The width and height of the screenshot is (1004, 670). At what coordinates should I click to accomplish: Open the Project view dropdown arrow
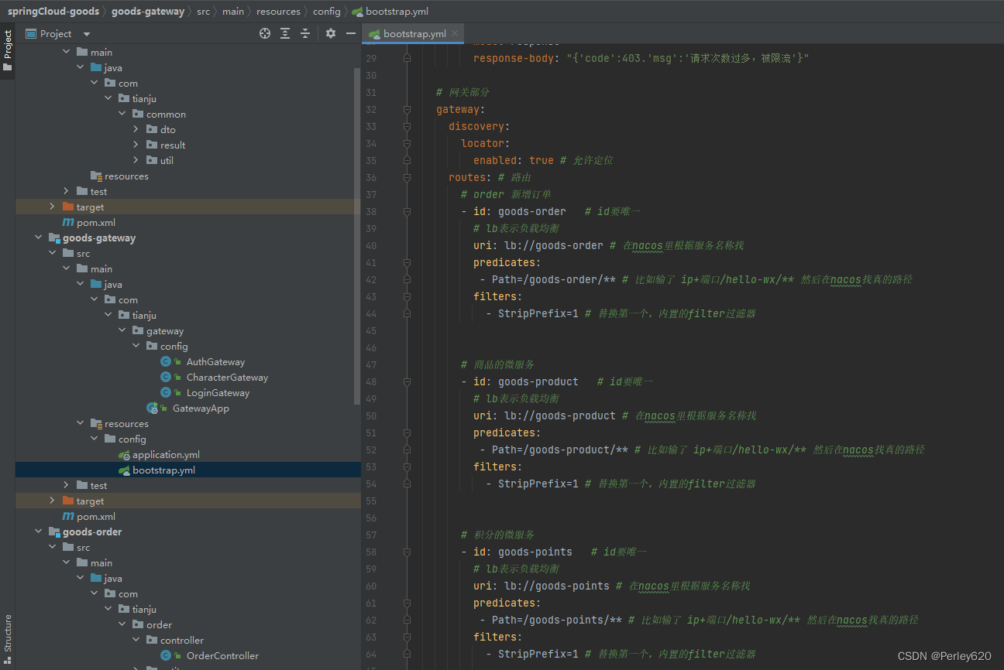87,34
